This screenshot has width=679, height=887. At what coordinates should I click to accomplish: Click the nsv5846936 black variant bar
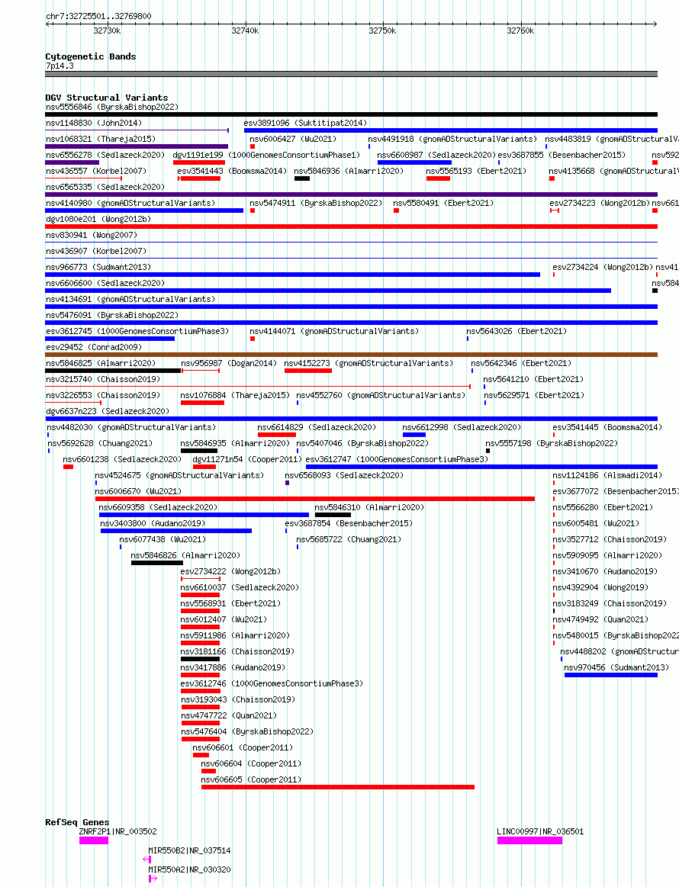pos(302,178)
